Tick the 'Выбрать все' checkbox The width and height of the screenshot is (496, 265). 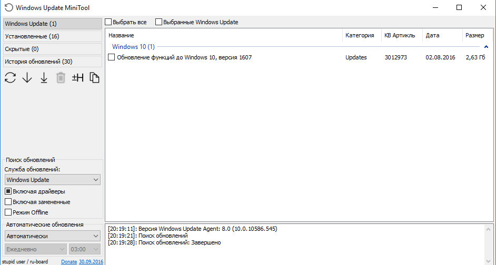click(x=108, y=22)
